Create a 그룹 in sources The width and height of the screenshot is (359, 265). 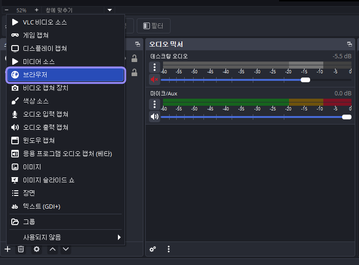(x=65, y=222)
